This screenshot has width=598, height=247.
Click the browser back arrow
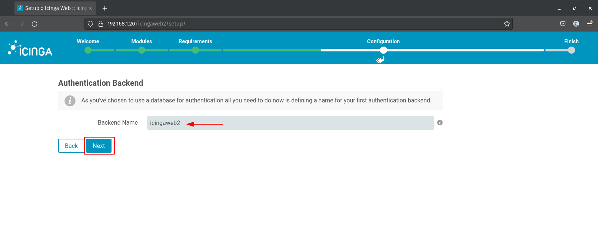[8, 24]
